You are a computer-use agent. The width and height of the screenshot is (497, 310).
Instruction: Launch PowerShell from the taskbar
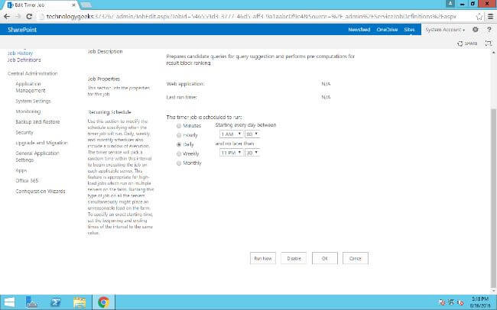click(56, 302)
